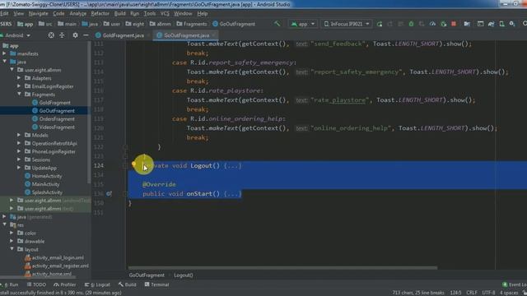
Task: Expand the Models package
Action: pos(19,135)
